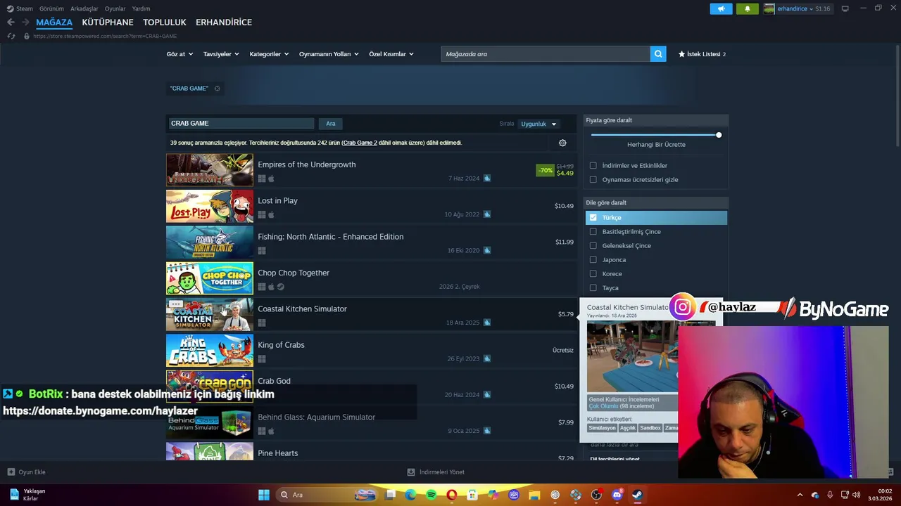
Task: Open Opera browser from taskbar
Action: 451,495
